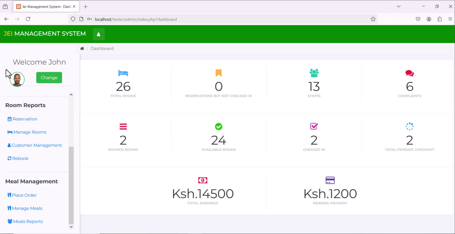Image resolution: width=455 pixels, height=234 pixels.
Task: Click the green checkmark Available Rooms icon
Action: 219,127
